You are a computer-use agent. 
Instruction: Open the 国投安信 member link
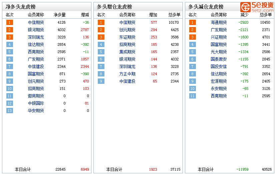click(219, 66)
